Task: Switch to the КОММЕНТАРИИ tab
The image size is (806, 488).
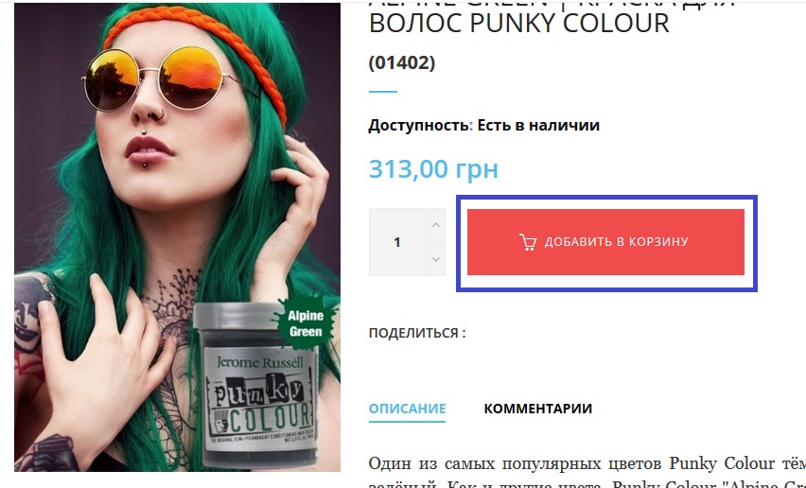Action: pyautogui.click(x=537, y=409)
